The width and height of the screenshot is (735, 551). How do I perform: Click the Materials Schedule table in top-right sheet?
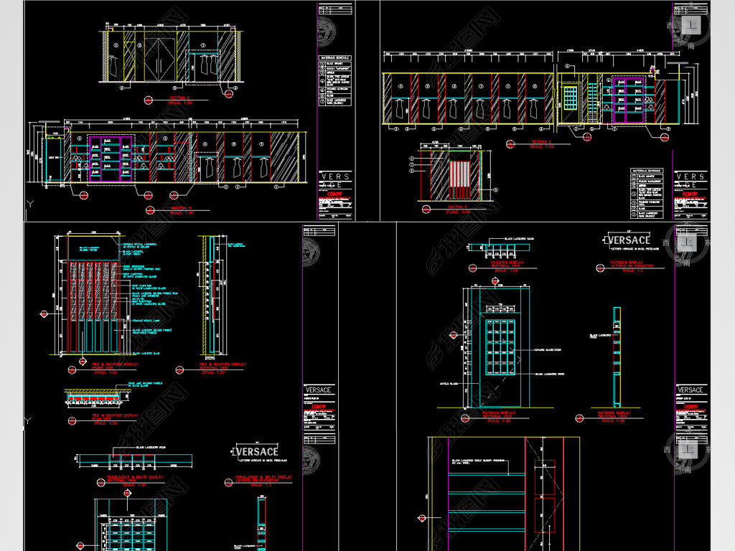tap(648, 192)
